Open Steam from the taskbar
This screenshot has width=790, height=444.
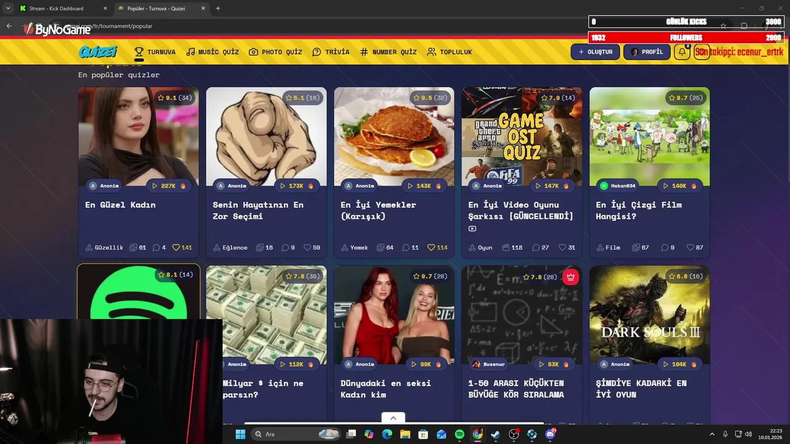(496, 434)
